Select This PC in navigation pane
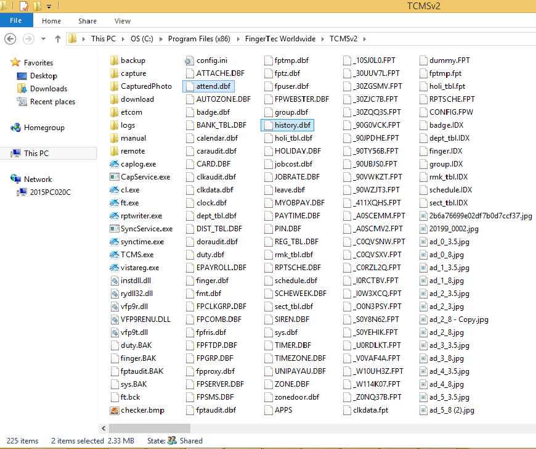The image size is (536, 449). pos(36,154)
